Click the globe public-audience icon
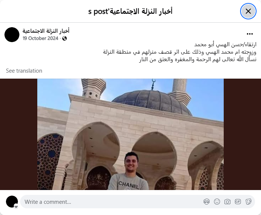261x215 pixels. point(65,38)
